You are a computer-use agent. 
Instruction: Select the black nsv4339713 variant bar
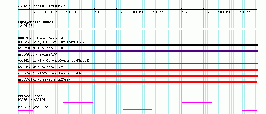(137, 45)
